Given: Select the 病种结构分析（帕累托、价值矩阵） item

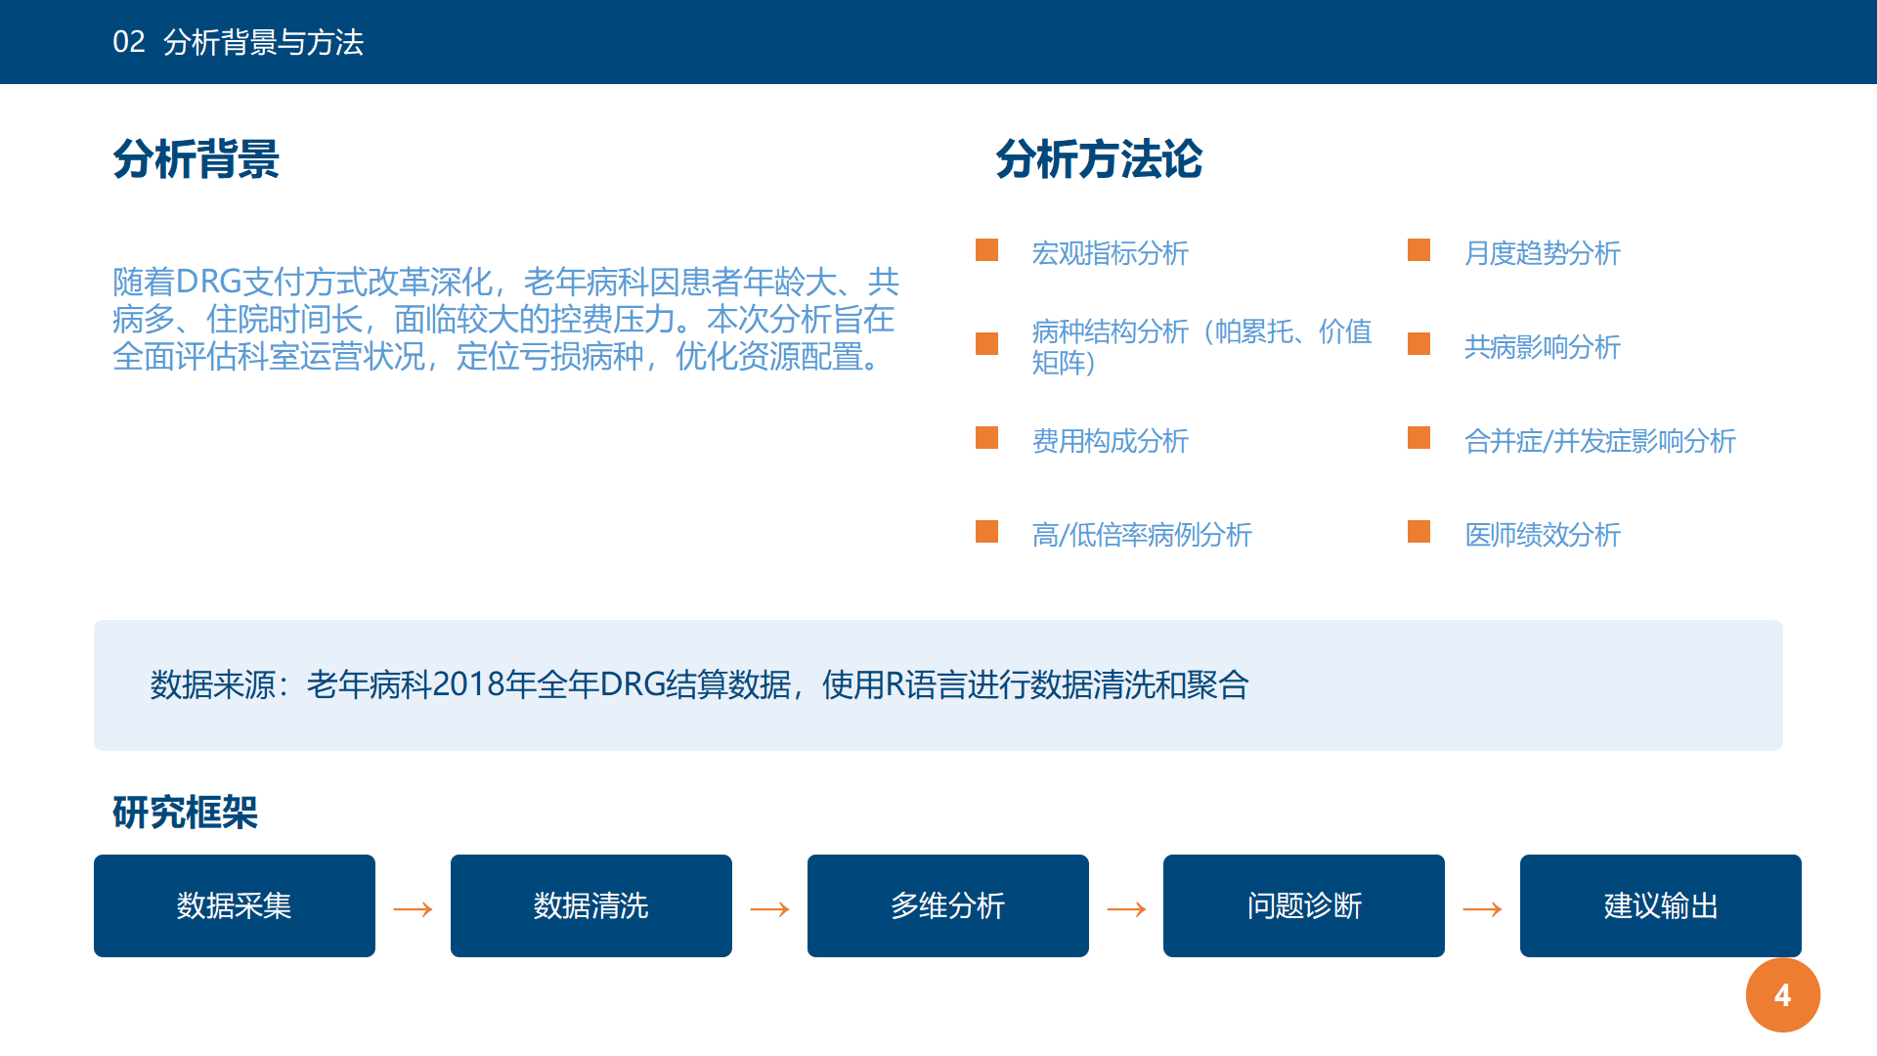Looking at the screenshot, I should [1202, 347].
